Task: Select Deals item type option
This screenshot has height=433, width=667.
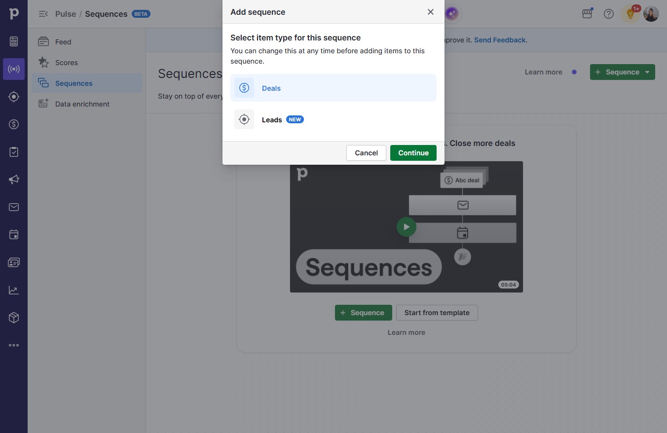Action: 333,88
